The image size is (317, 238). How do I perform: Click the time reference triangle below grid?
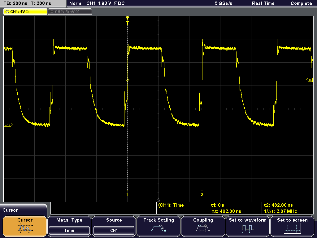(158, 200)
